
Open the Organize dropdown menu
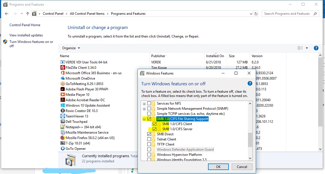pos(71,48)
